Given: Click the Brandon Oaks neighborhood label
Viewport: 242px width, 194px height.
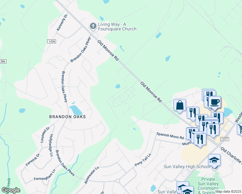Looking at the screenshot, I should pos(67,117).
